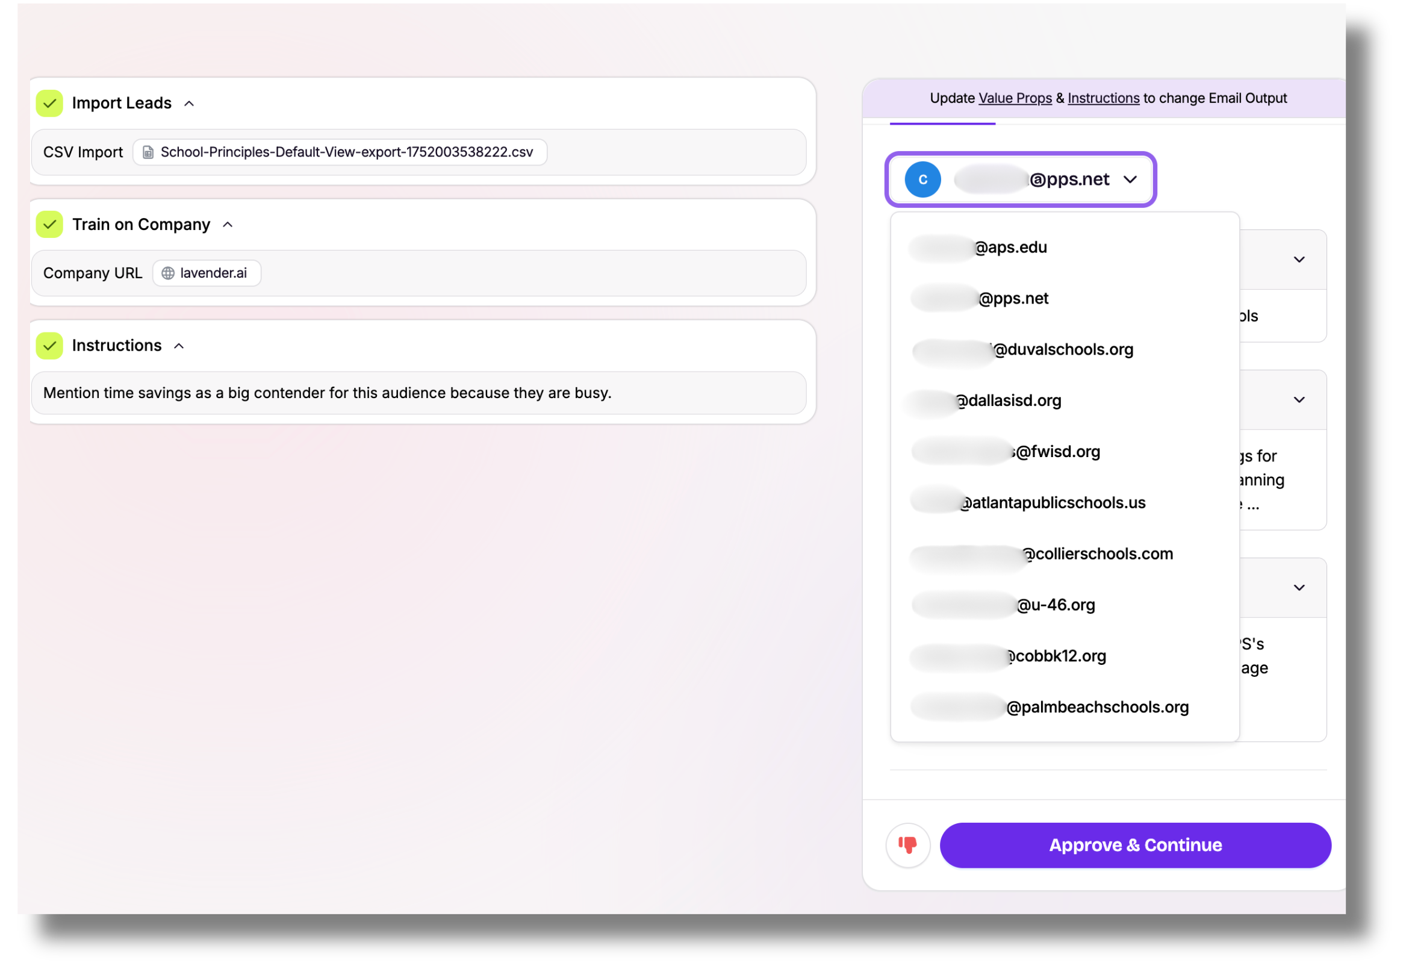Collapse the Import Leads section chevron
This screenshot has width=1409, height=966.
pos(189,104)
